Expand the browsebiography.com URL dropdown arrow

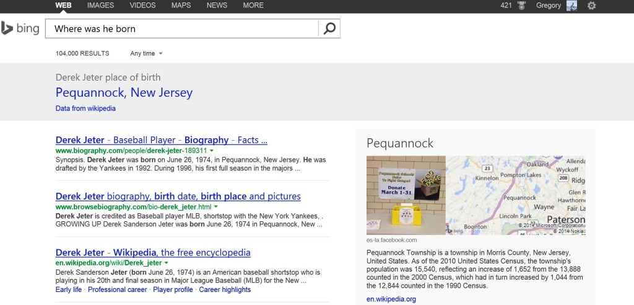[x=216, y=207]
